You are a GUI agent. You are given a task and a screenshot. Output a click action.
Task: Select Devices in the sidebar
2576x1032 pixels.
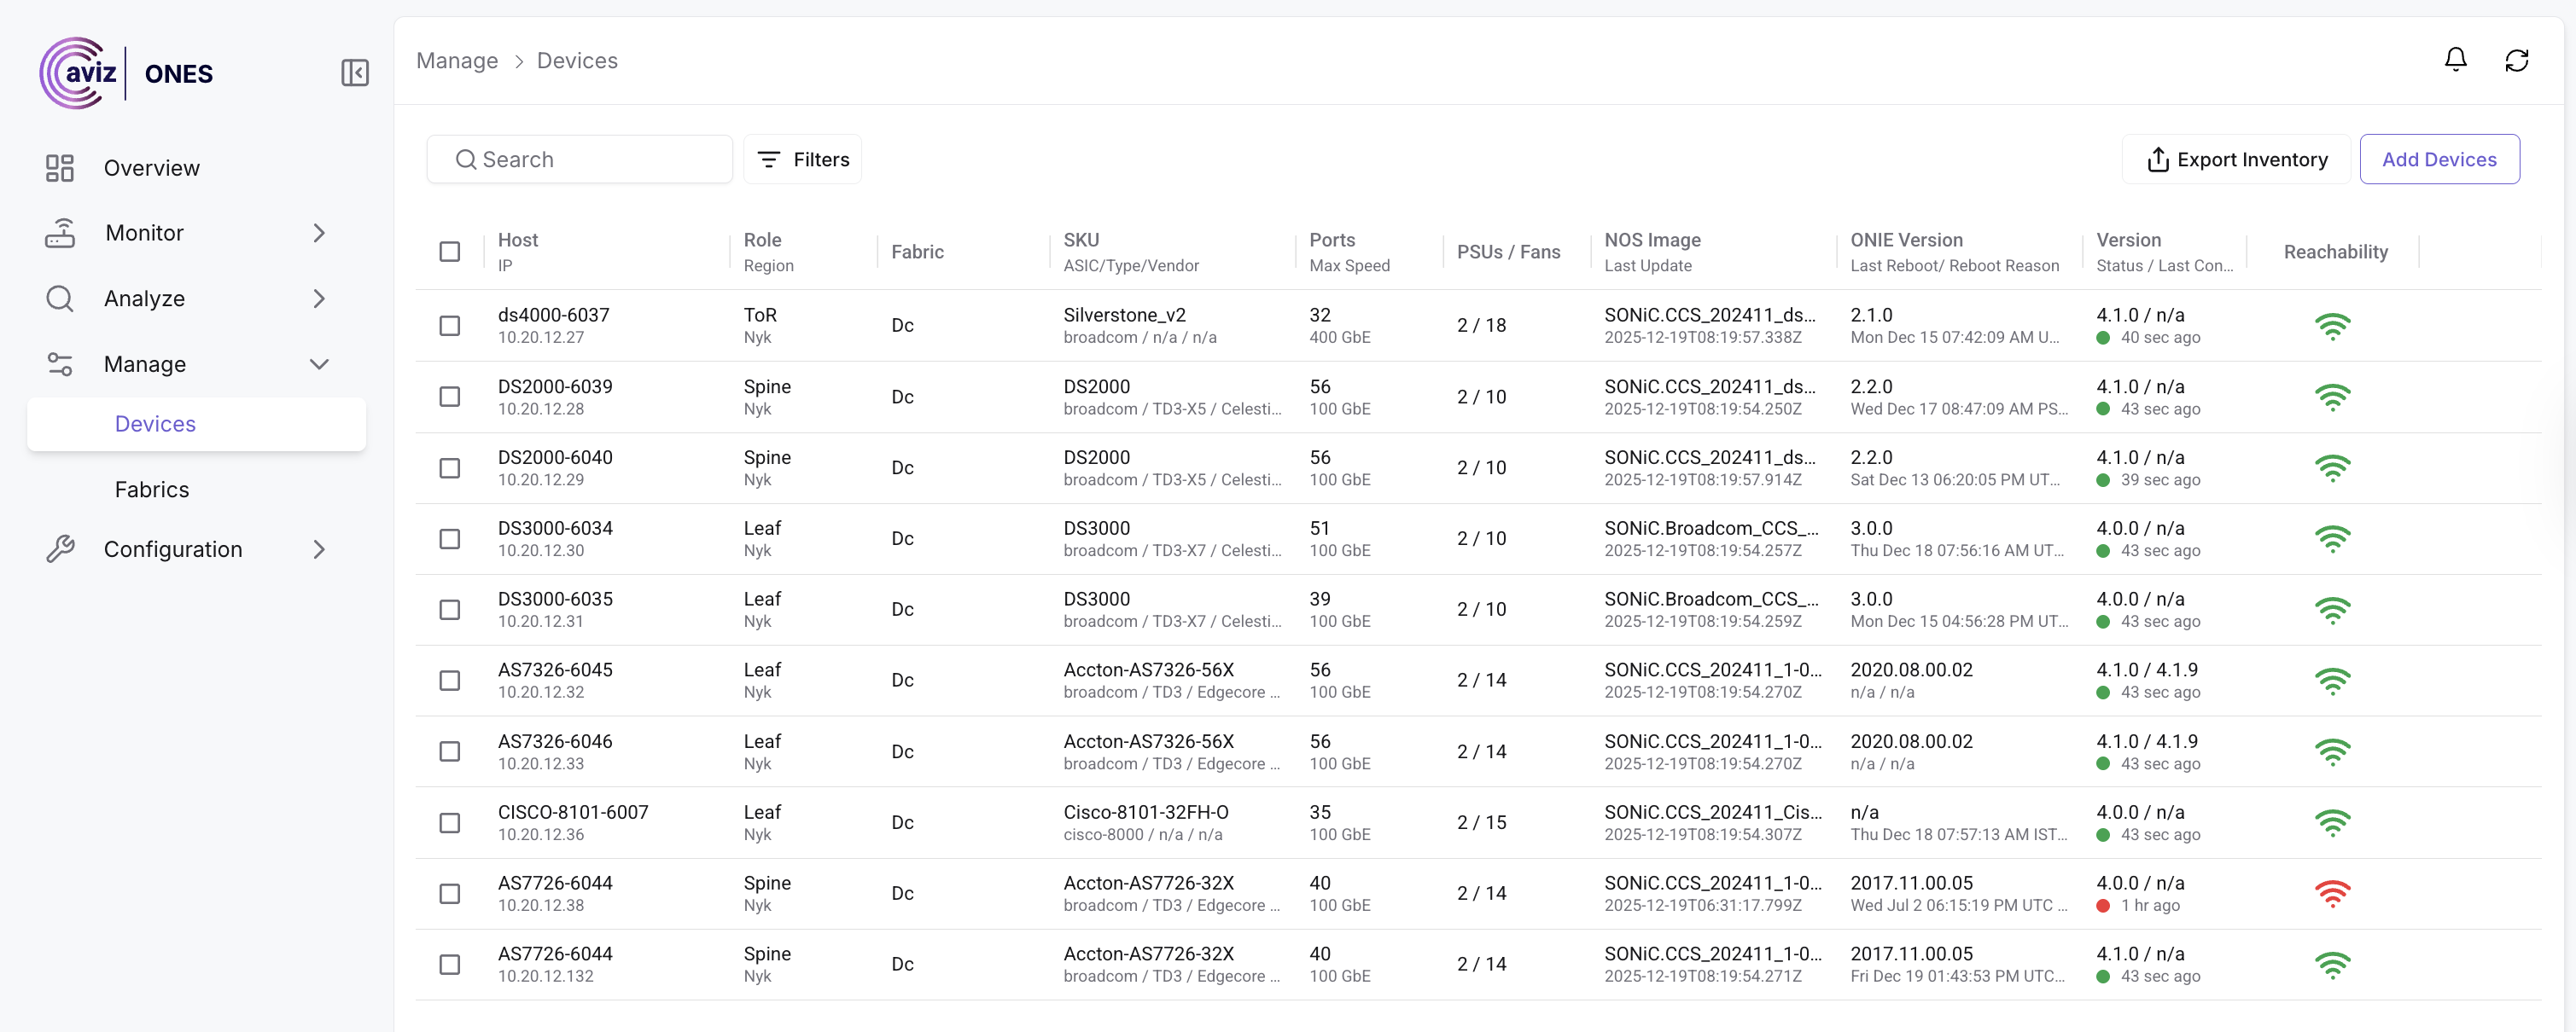point(155,424)
